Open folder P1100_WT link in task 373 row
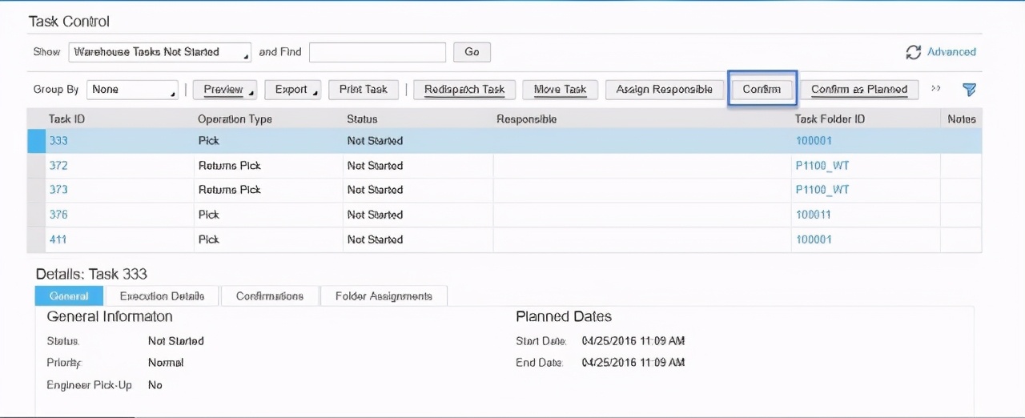 [822, 190]
